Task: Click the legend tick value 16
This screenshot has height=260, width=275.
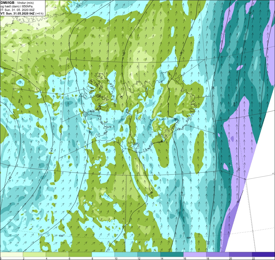Action: [185, 258]
